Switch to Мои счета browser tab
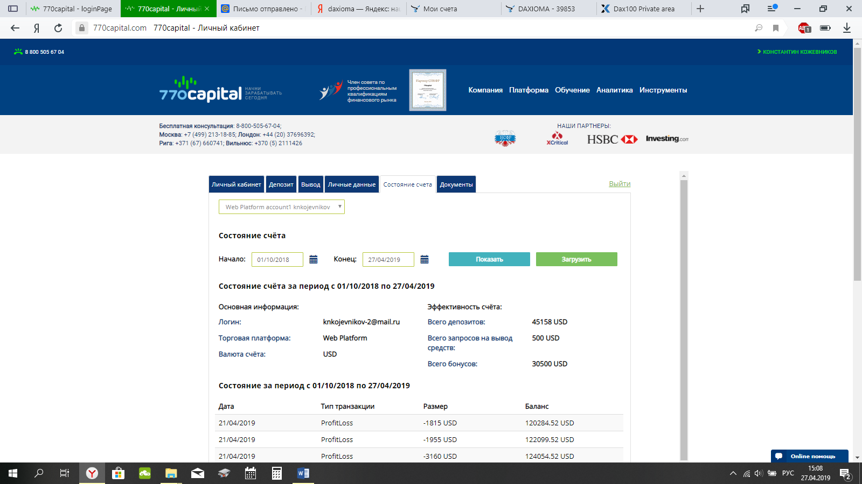The height and width of the screenshot is (484, 862). click(454, 9)
